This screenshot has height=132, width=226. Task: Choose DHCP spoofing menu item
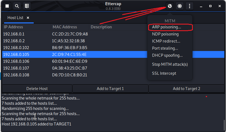coord(167,55)
